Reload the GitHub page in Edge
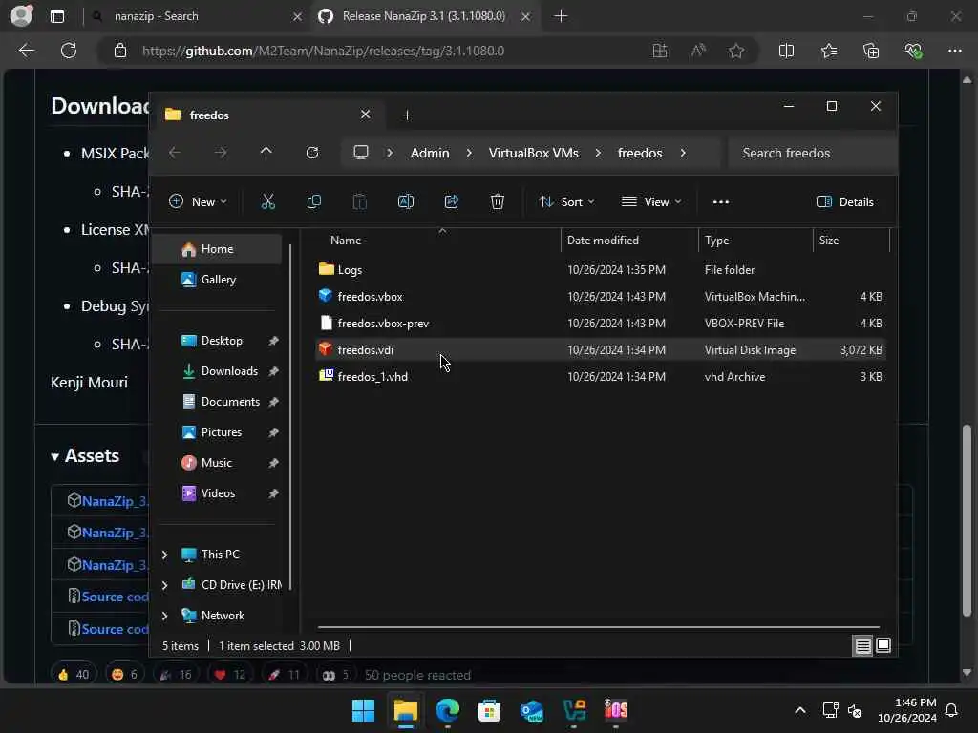978x733 pixels. click(x=69, y=51)
